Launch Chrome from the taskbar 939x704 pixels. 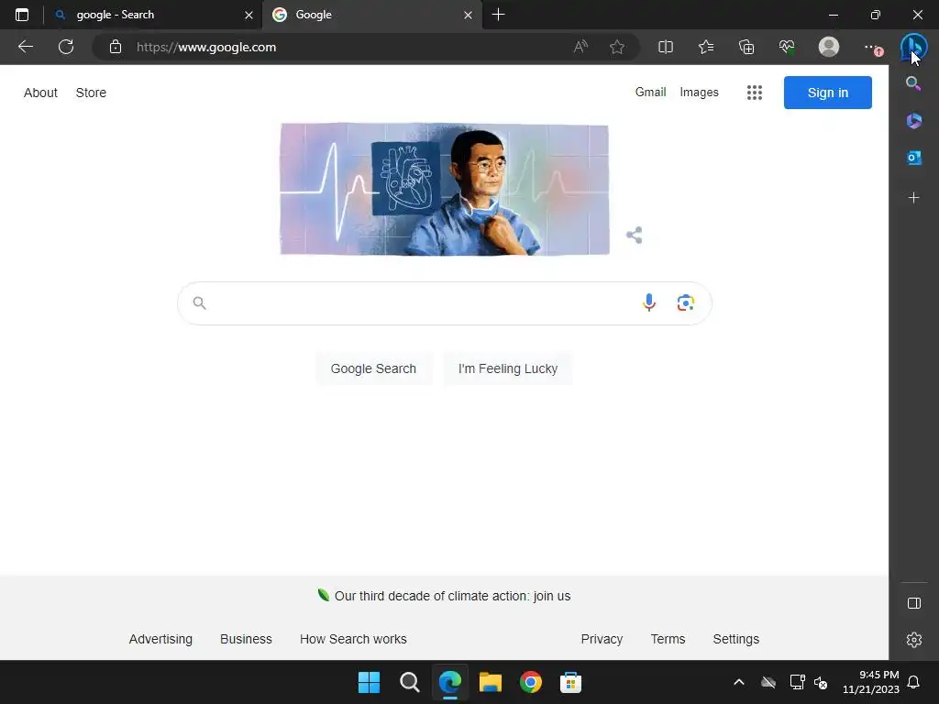tap(531, 682)
